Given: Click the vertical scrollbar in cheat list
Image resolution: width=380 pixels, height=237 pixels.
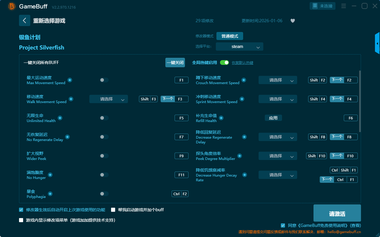Looking at the screenshot, I should (360, 101).
